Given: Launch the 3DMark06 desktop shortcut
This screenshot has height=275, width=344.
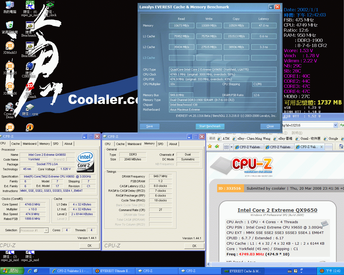Looking at the screenshot, I should point(10,89).
